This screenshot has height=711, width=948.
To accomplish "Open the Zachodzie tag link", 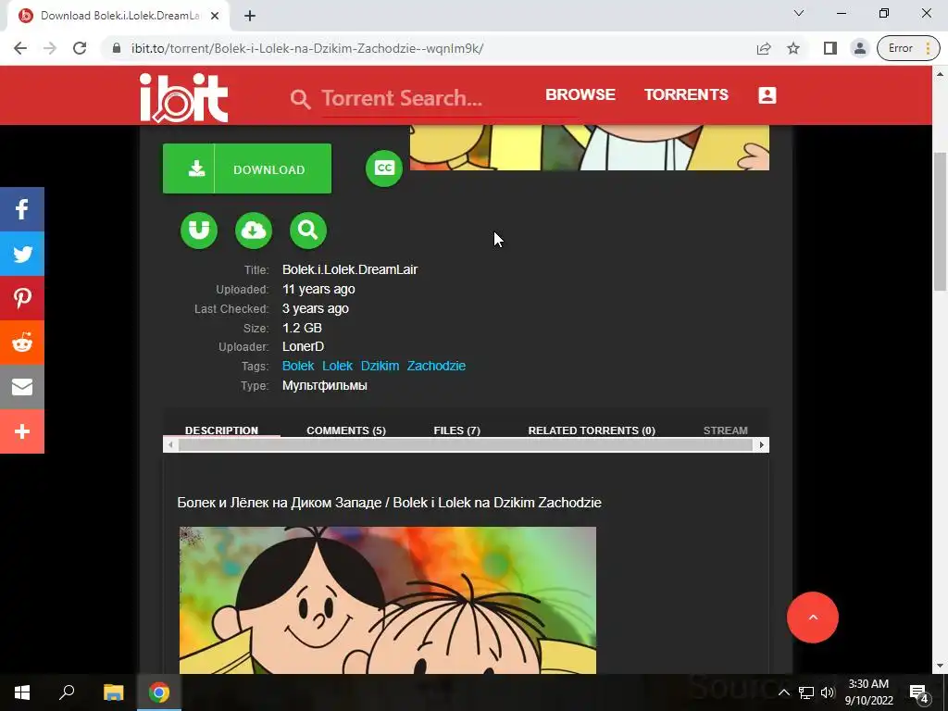I will 436,366.
